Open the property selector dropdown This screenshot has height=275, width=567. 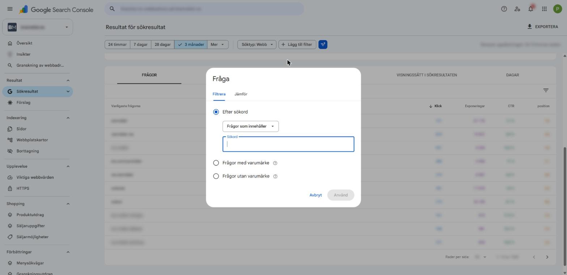pyautogui.click(x=38, y=27)
